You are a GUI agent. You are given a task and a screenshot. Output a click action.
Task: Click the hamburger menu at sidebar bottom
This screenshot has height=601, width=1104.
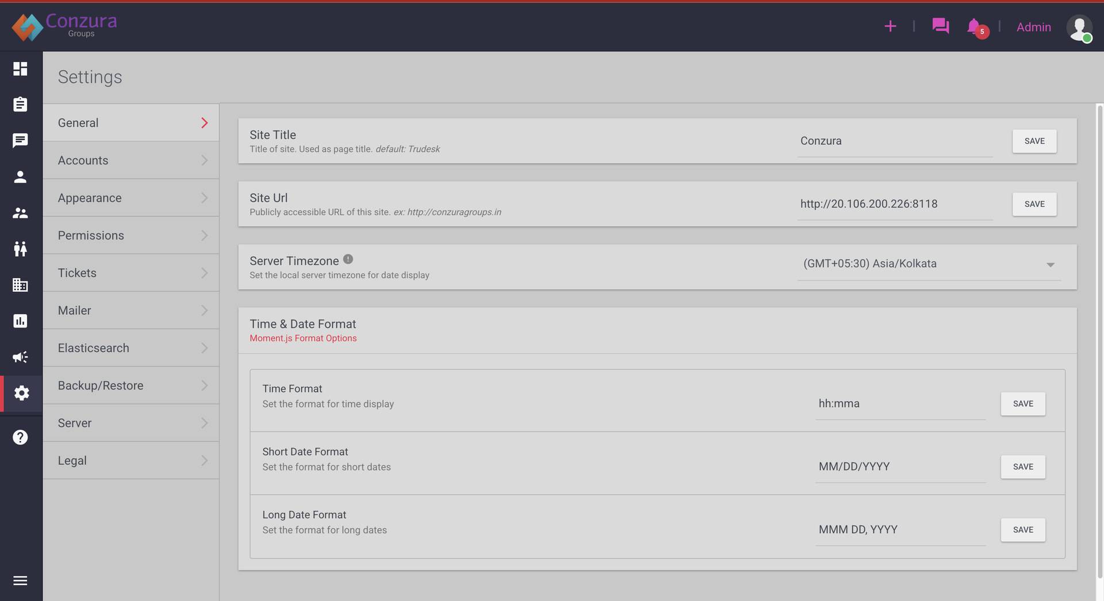pos(21,580)
